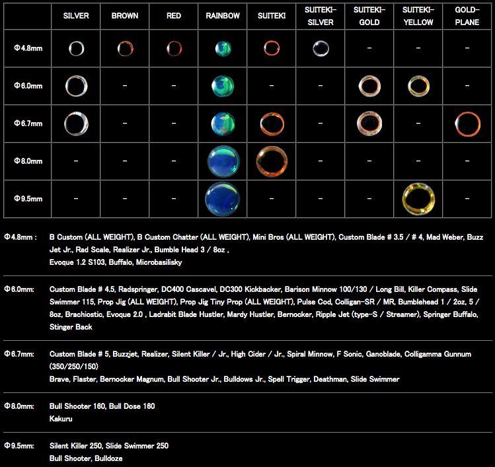
Task: Click the Brown 4.8mm eye image
Action: tap(126, 49)
